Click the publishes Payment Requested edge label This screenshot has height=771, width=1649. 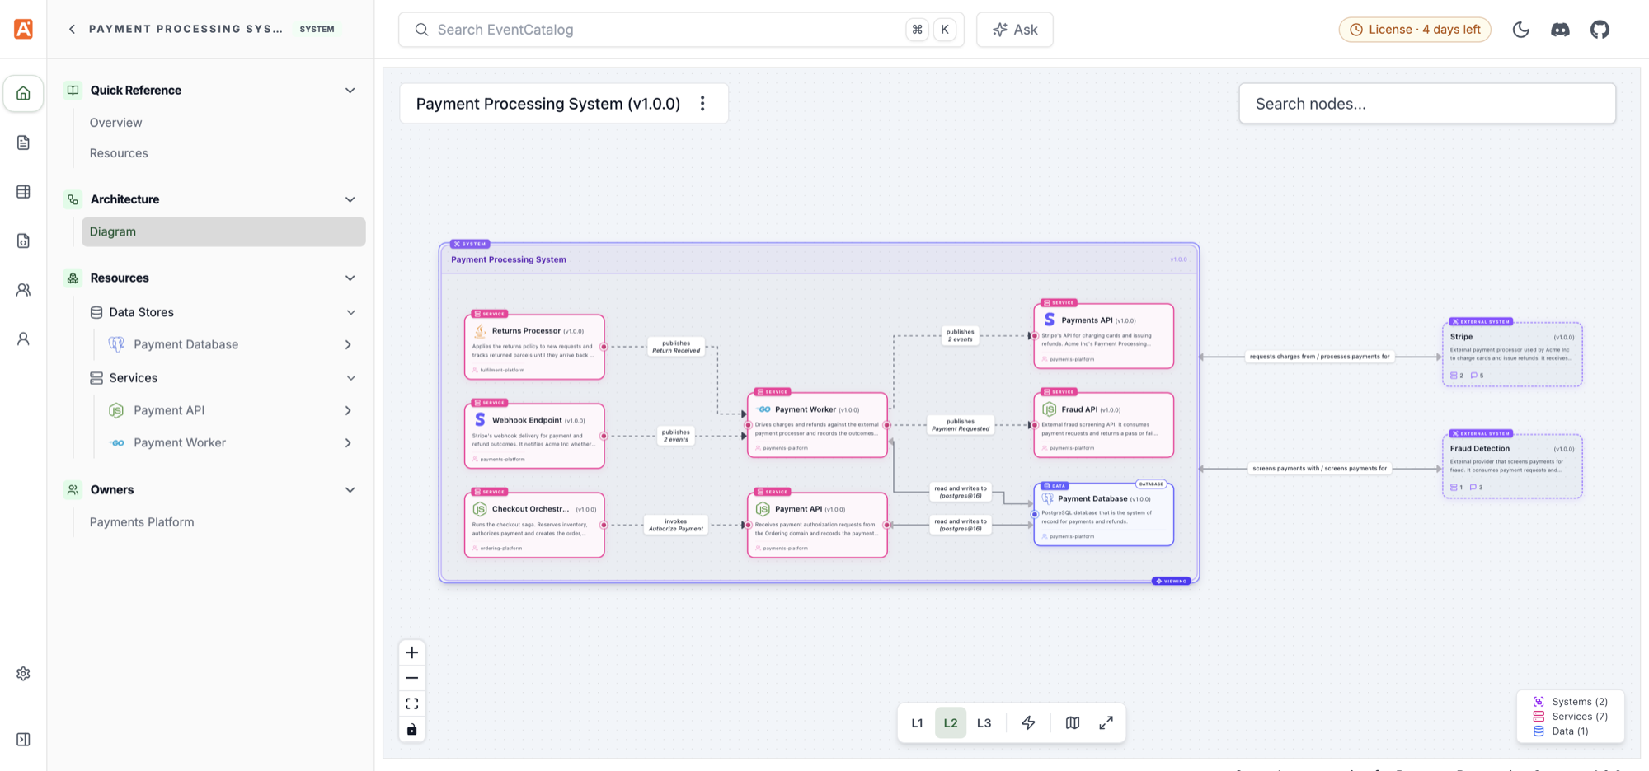pyautogui.click(x=961, y=425)
